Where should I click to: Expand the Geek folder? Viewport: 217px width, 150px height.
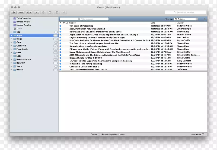11,53
